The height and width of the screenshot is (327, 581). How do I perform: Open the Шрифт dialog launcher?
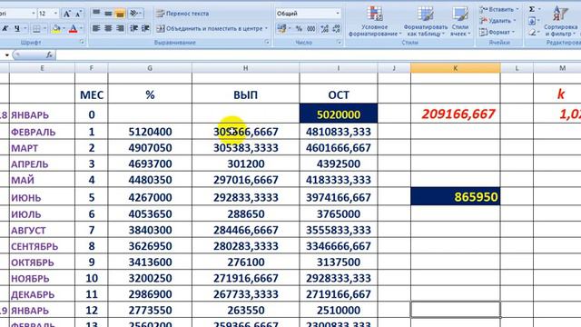[x=82, y=43]
